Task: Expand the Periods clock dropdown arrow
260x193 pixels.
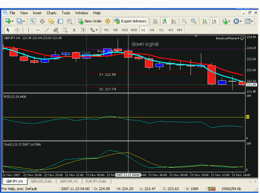Action: tap(240, 21)
